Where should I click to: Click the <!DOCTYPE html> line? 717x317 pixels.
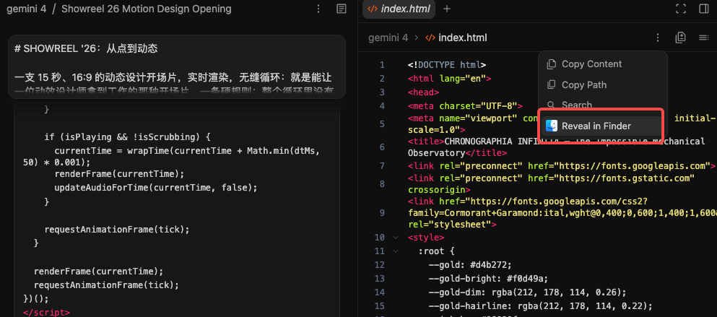coord(447,65)
